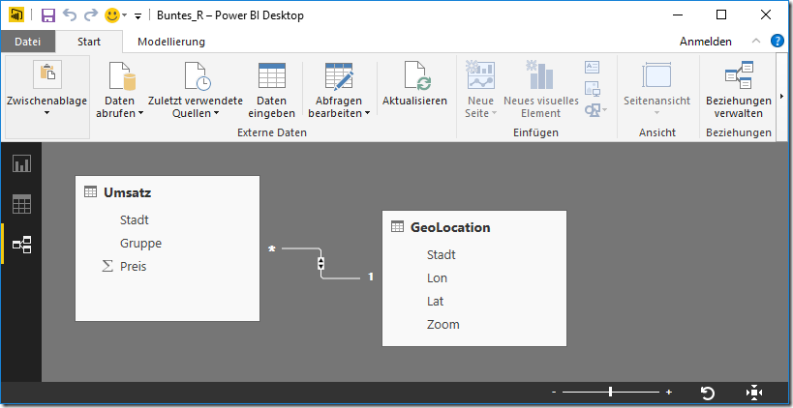Click the Save floppy disk icon
This screenshot has width=793, height=408.
(x=48, y=15)
